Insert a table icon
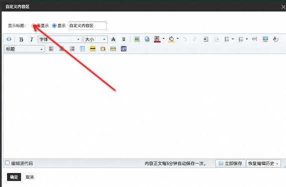The image size is (286, 187). tap(82, 48)
